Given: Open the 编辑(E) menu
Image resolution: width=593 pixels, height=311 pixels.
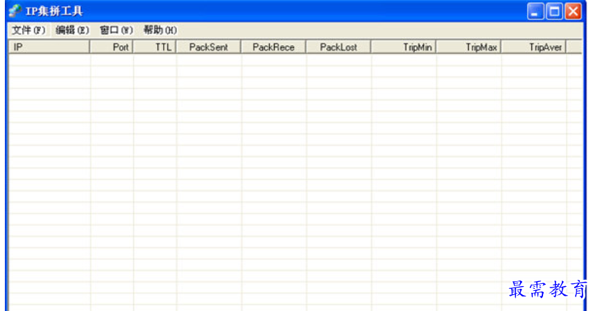Looking at the screenshot, I should click(72, 30).
